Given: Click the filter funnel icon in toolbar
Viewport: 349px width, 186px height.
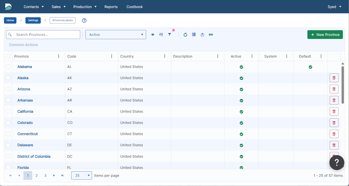Looking at the screenshot, I should point(170,35).
